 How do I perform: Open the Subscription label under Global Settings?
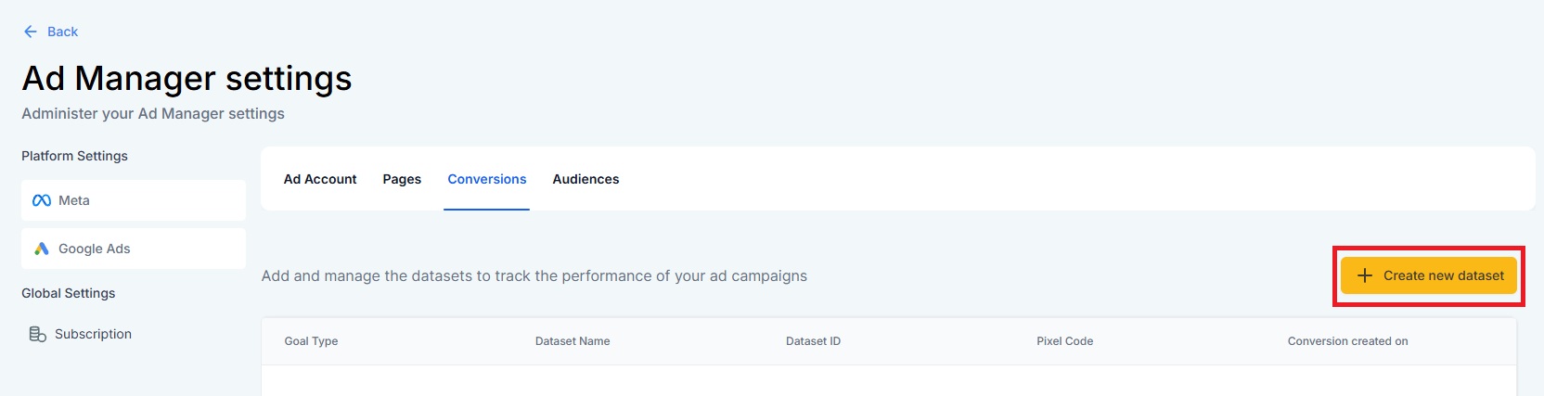(93, 334)
